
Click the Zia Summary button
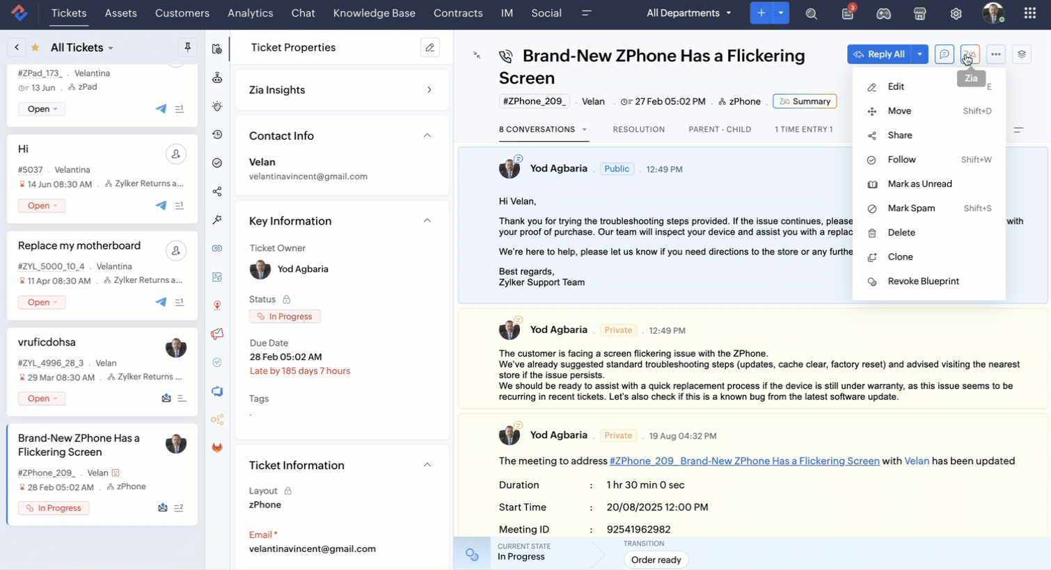805,101
